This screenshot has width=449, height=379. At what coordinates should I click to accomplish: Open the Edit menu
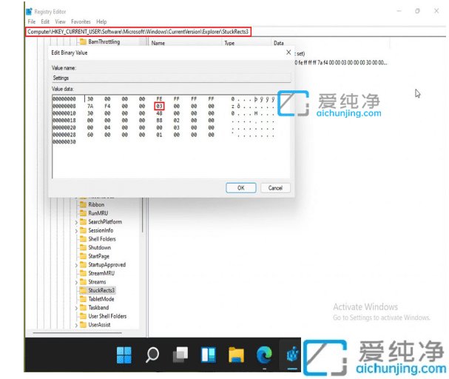pos(45,21)
